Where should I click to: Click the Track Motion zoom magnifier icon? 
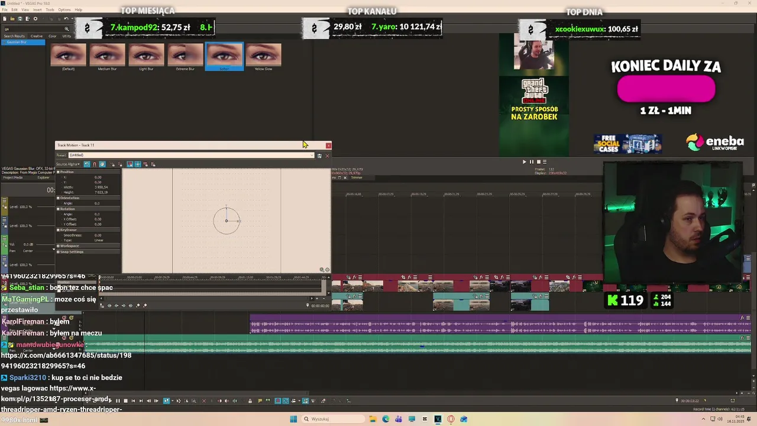tap(322, 270)
